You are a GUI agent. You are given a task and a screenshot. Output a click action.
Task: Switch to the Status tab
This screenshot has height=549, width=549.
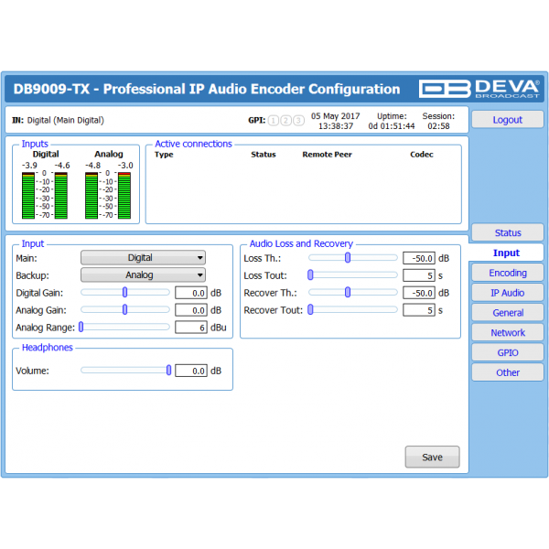(x=507, y=232)
